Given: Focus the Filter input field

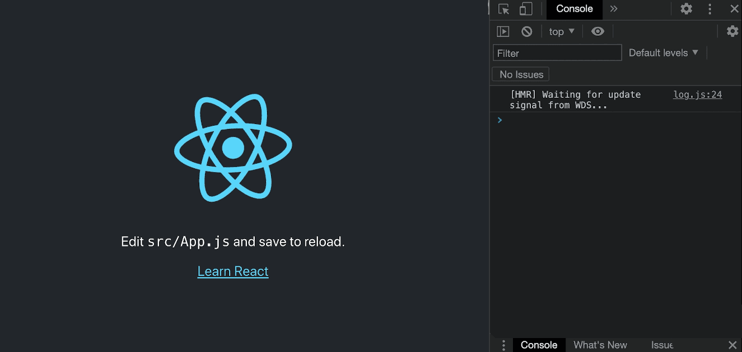Looking at the screenshot, I should pos(557,53).
